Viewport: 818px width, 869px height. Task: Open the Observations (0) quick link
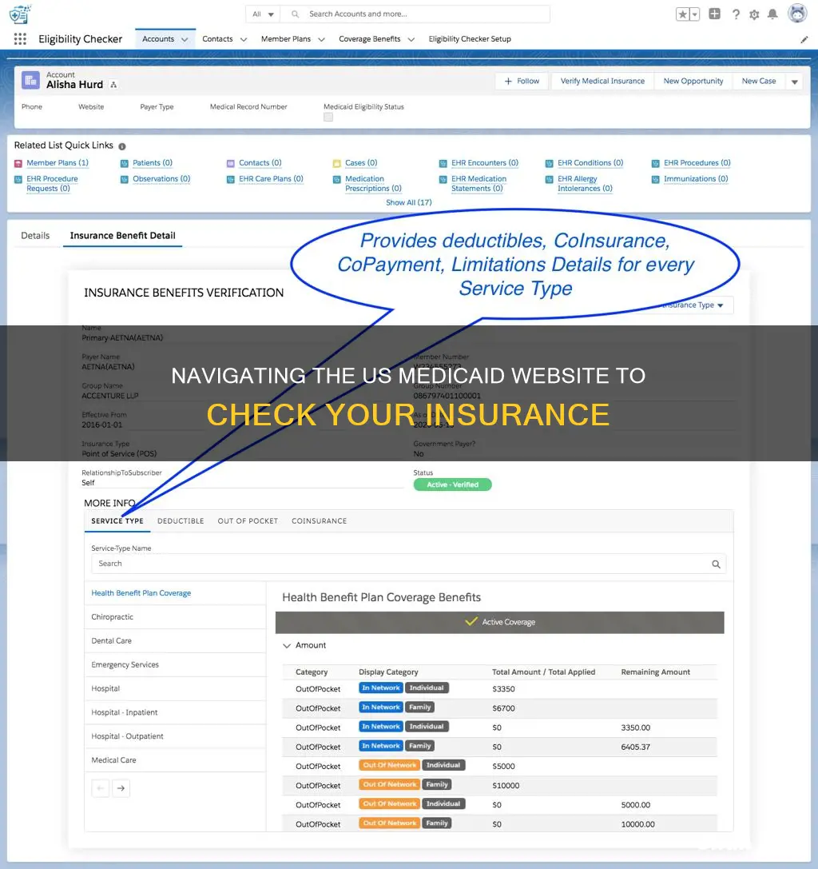pos(161,179)
